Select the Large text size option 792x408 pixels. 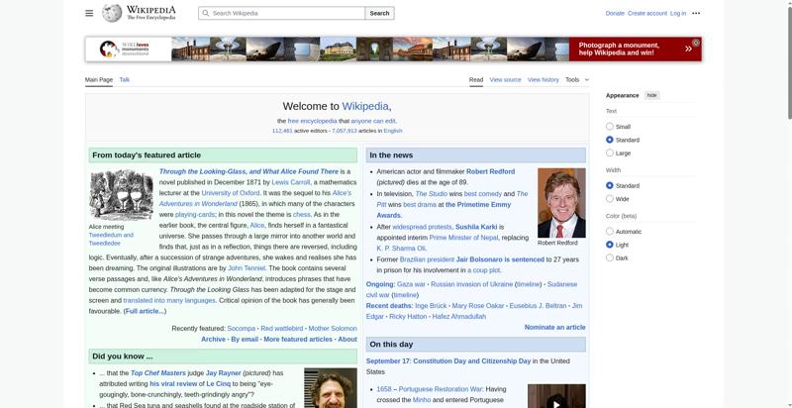[x=610, y=153]
